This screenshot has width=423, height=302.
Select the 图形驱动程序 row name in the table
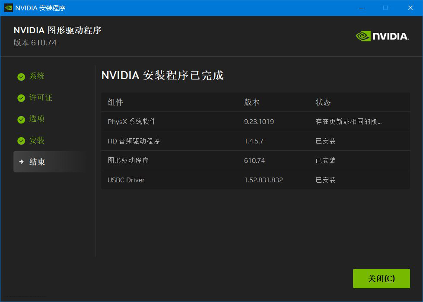[x=128, y=160]
